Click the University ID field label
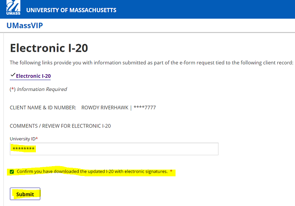 22,139
